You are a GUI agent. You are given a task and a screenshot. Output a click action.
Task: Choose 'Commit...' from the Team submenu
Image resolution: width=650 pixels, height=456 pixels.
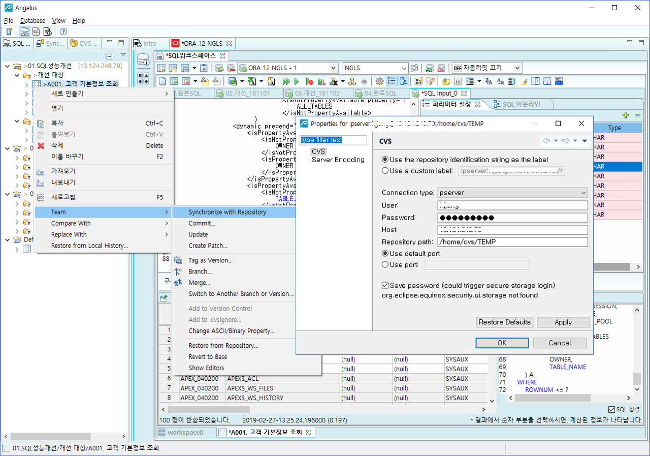click(202, 223)
